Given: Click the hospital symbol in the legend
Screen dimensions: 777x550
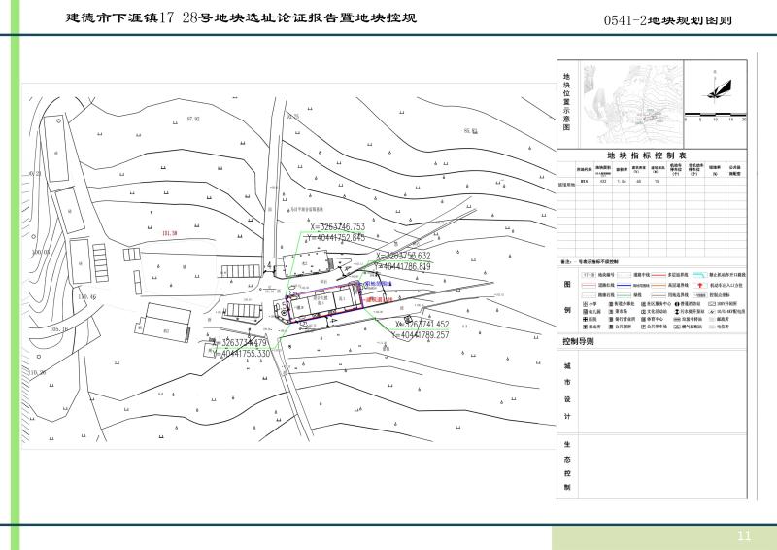Looking at the screenshot, I should pos(583,318).
